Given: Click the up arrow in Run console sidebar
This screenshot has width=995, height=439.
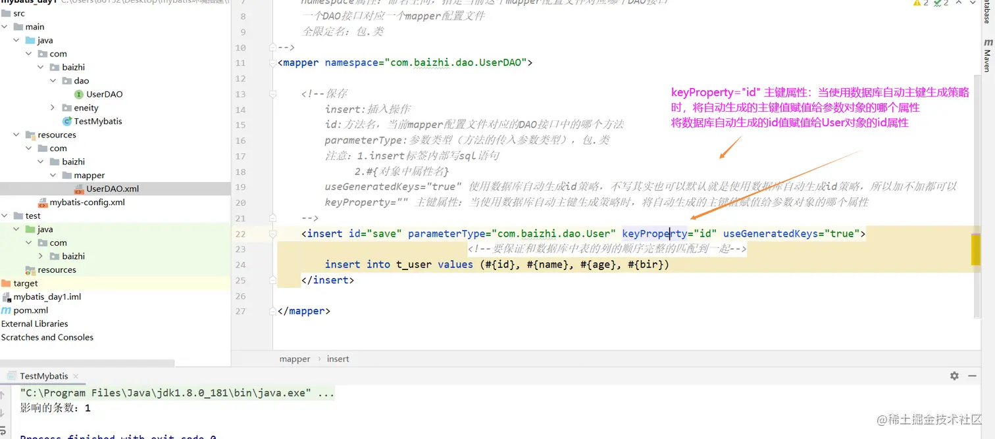Looking at the screenshot, I should tap(3, 395).
